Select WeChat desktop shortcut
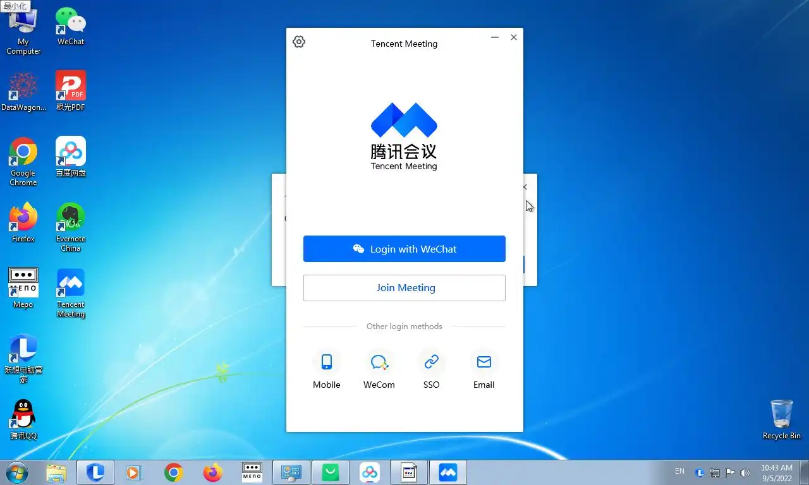This screenshot has height=485, width=809. [x=71, y=27]
